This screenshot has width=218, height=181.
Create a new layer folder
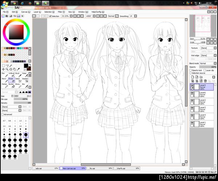[x=201, y=77]
